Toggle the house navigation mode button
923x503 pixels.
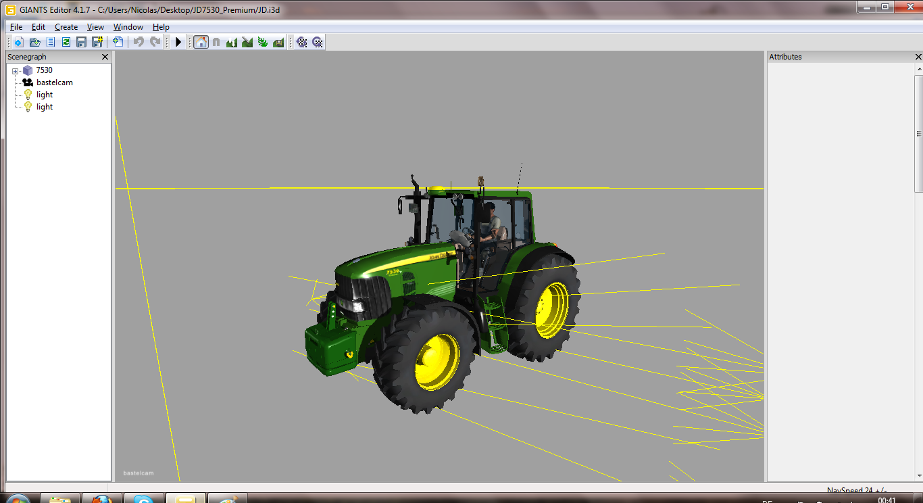pyautogui.click(x=201, y=42)
